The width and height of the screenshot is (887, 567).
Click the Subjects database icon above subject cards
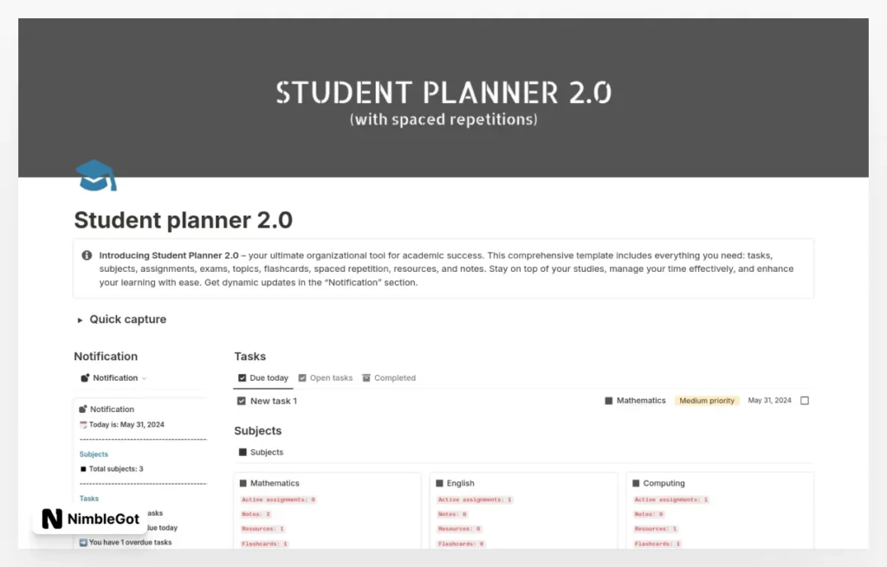241,451
